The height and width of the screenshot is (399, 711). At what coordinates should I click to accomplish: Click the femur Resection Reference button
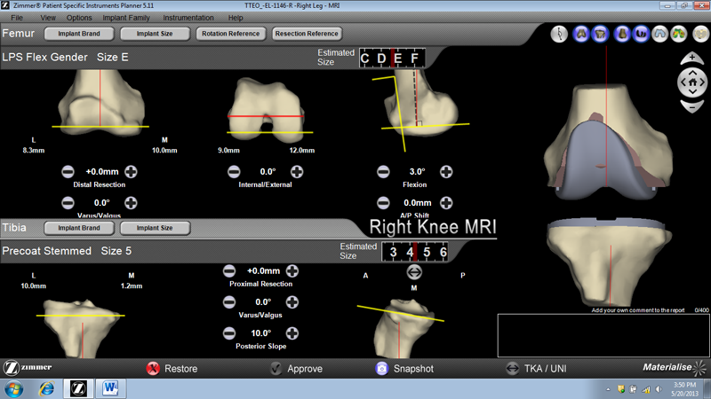pos(308,34)
